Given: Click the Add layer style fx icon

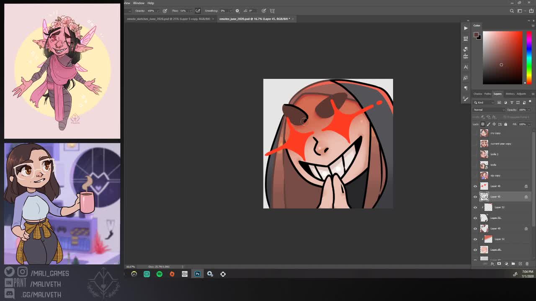Looking at the screenshot, I should click(492, 263).
